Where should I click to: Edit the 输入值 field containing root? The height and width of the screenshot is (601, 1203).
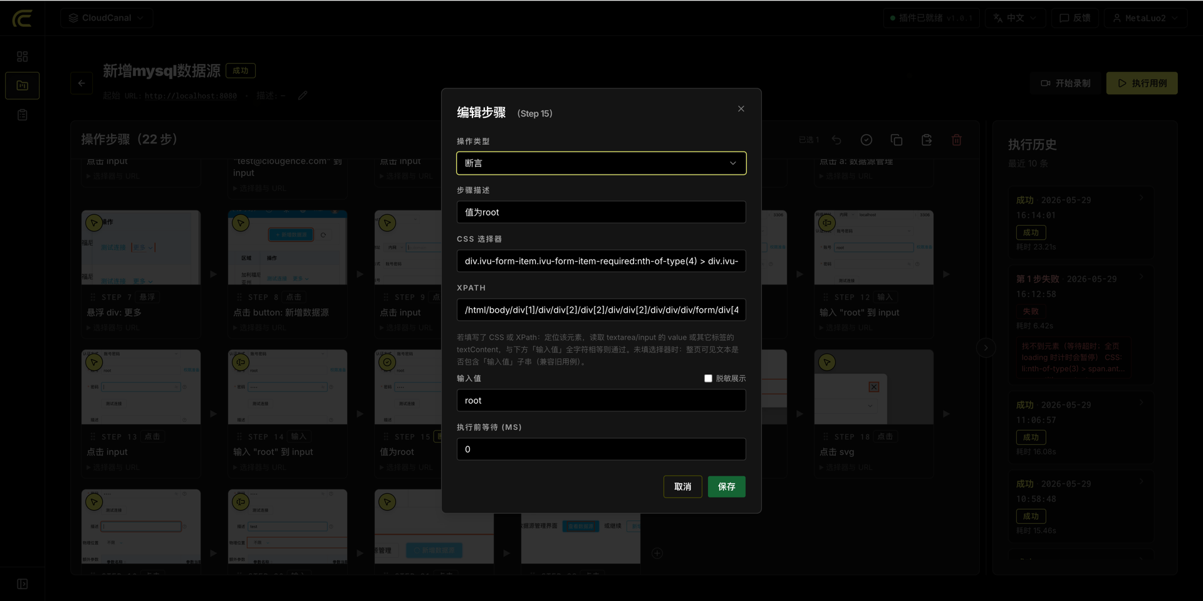[601, 400]
